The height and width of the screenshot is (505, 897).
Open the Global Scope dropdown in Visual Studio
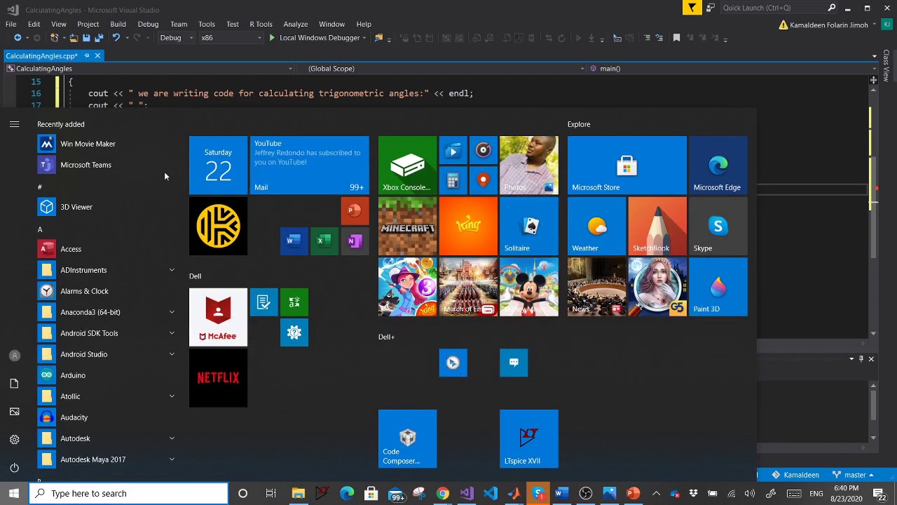(442, 69)
